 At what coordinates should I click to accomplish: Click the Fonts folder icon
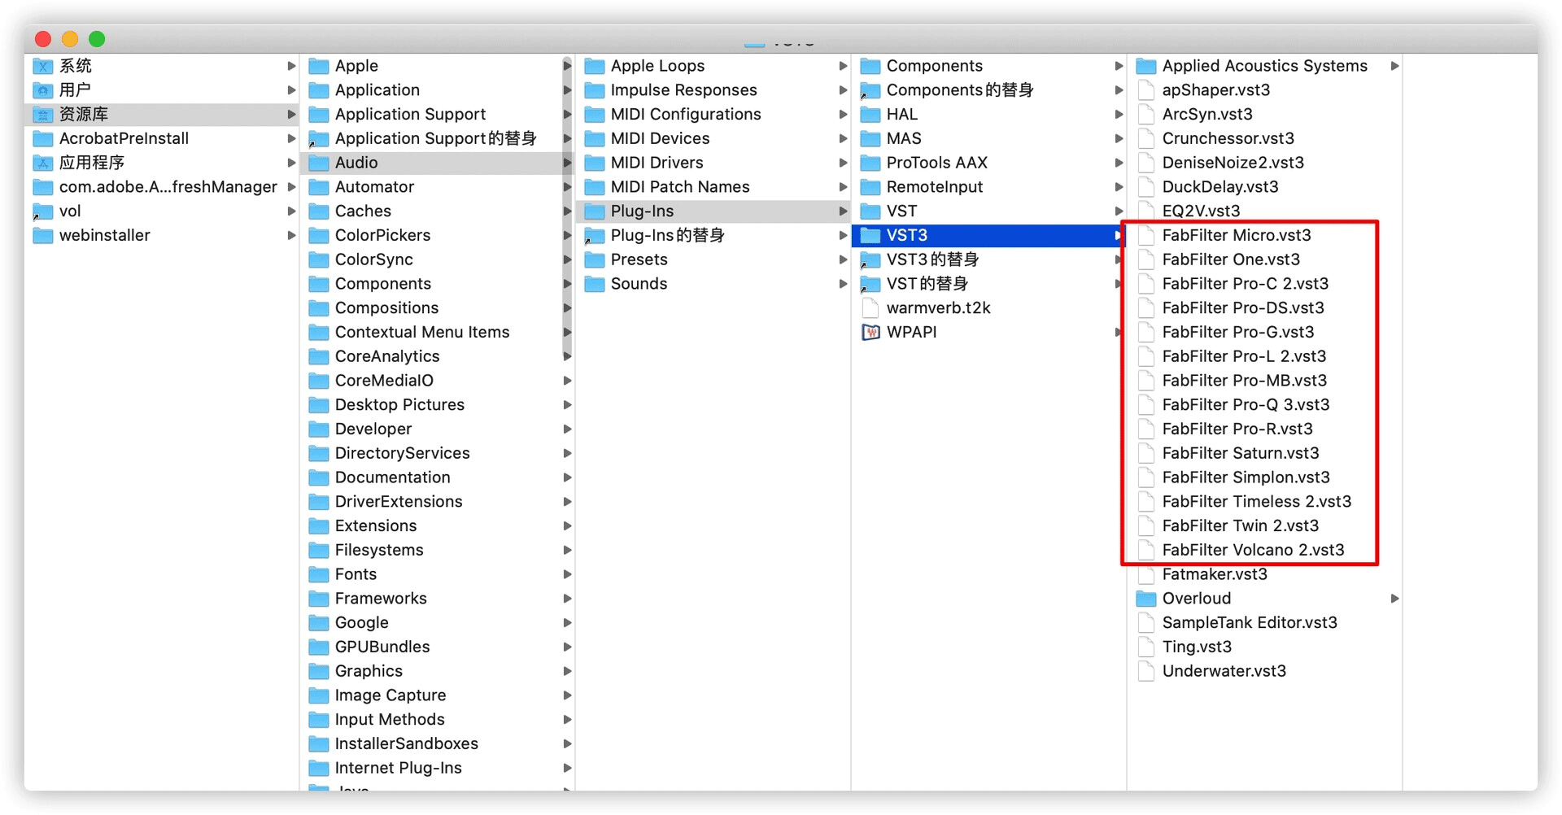click(x=319, y=575)
